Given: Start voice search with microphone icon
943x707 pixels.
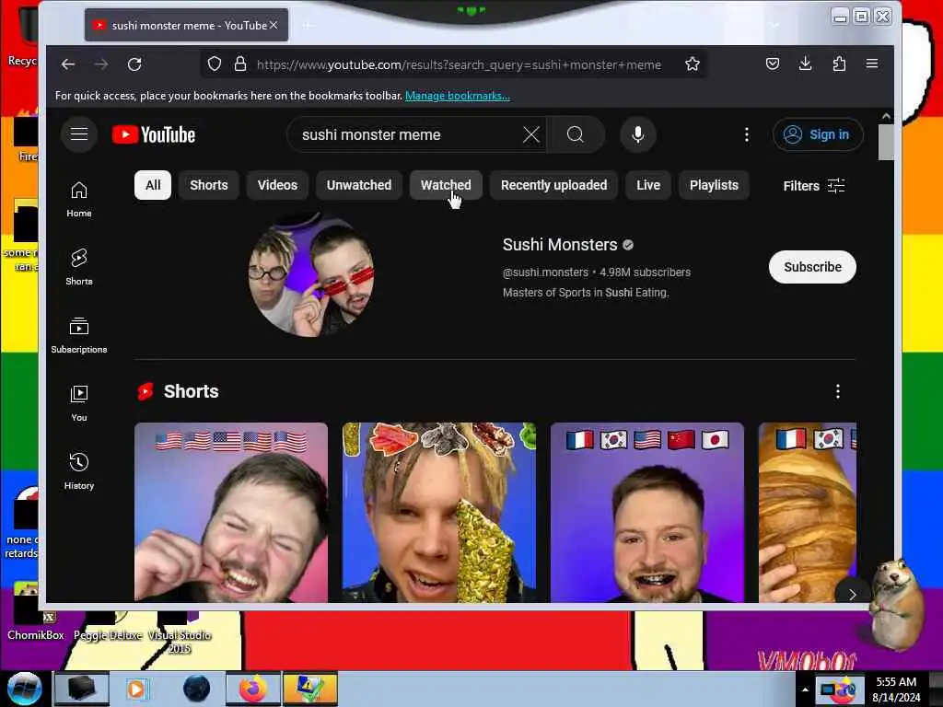Looking at the screenshot, I should tap(638, 134).
